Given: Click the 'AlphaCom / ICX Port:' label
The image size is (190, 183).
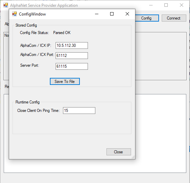Looking at the screenshot, I should (37, 55).
